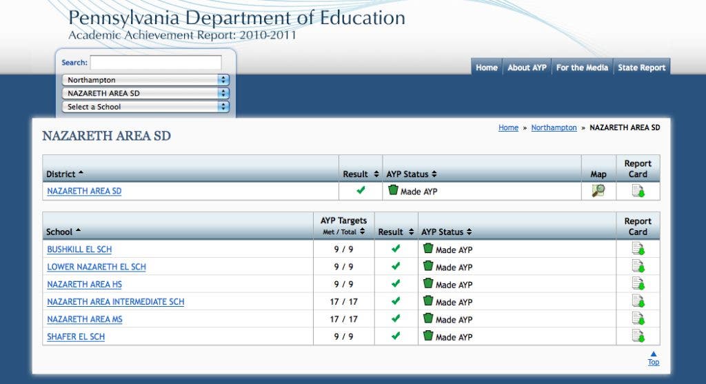Follow the Northampton breadcrumb link
706x384 pixels.
[x=554, y=128]
